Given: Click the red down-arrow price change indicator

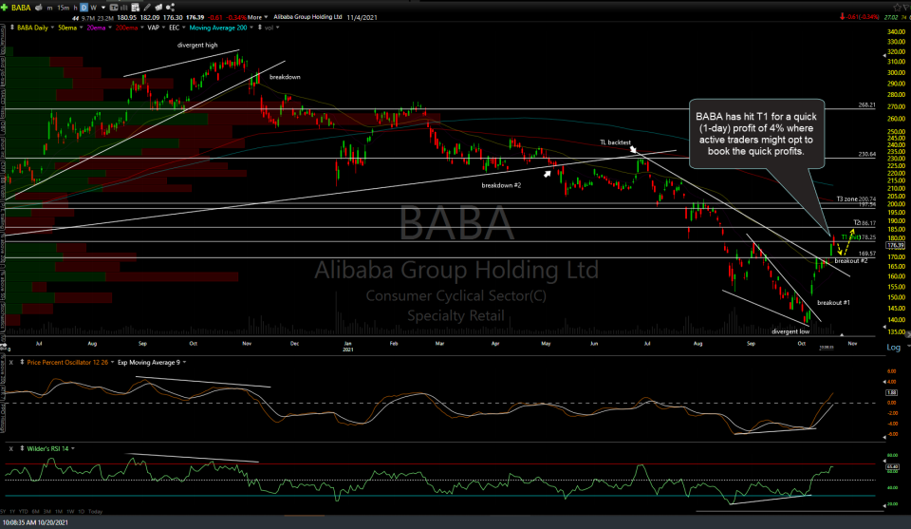Looking at the screenshot, I should (x=843, y=16).
